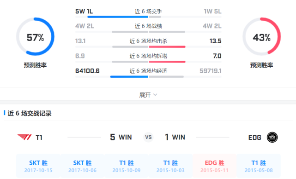Image resolution: width=296 pixels, height=179 pixels.
Task: Click the T1 team name text
Action: click(39, 138)
